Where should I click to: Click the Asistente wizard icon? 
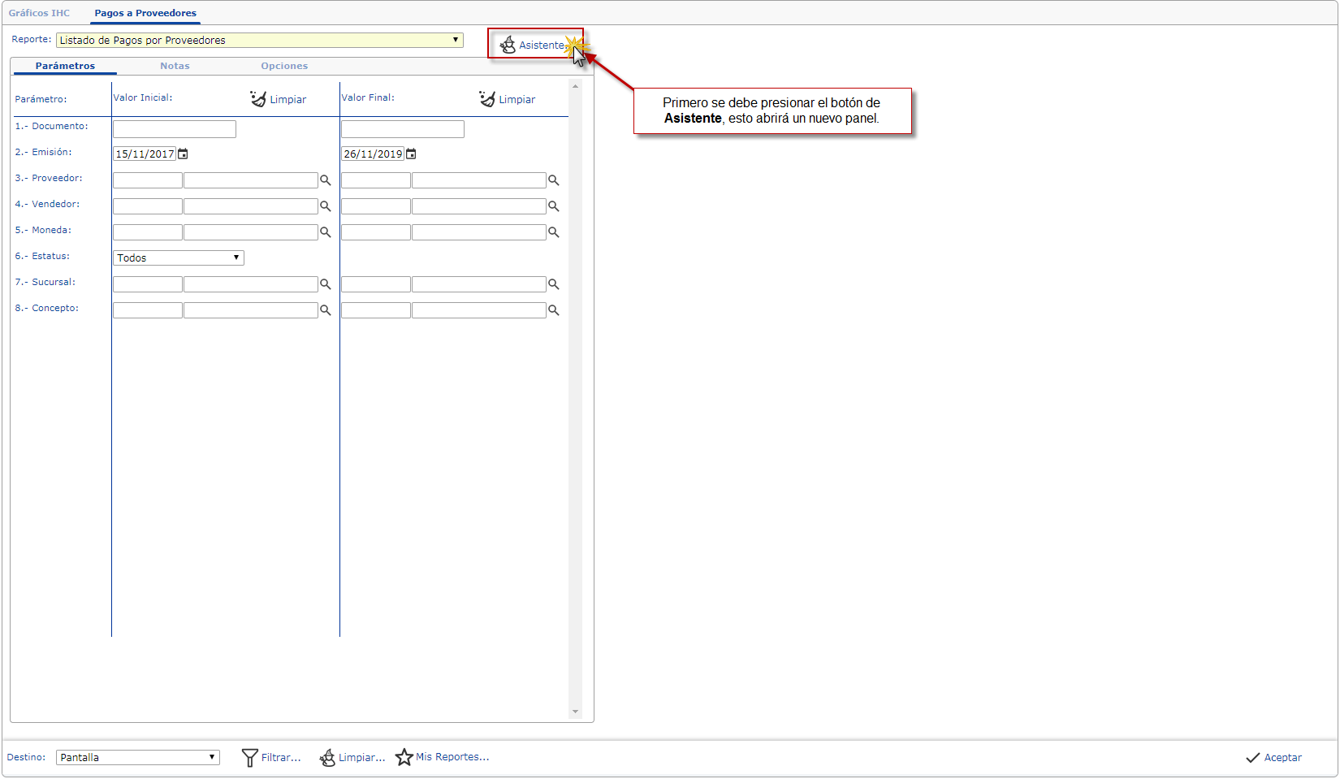[508, 45]
